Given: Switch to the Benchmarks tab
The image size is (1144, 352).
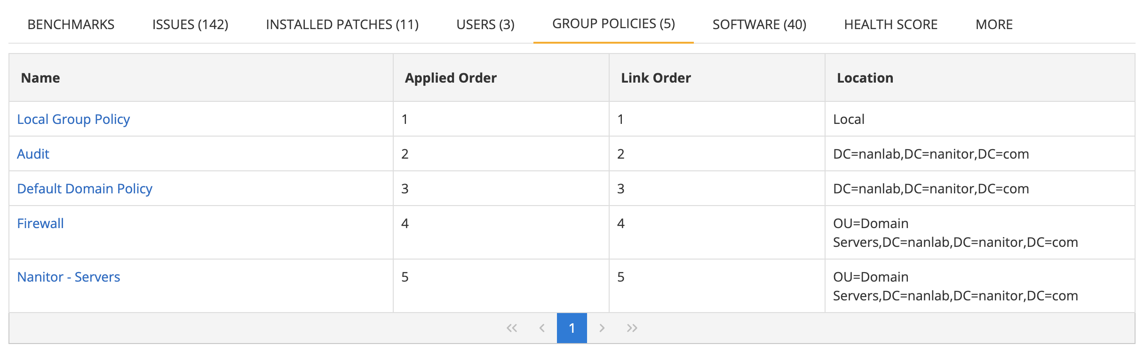Looking at the screenshot, I should (71, 24).
